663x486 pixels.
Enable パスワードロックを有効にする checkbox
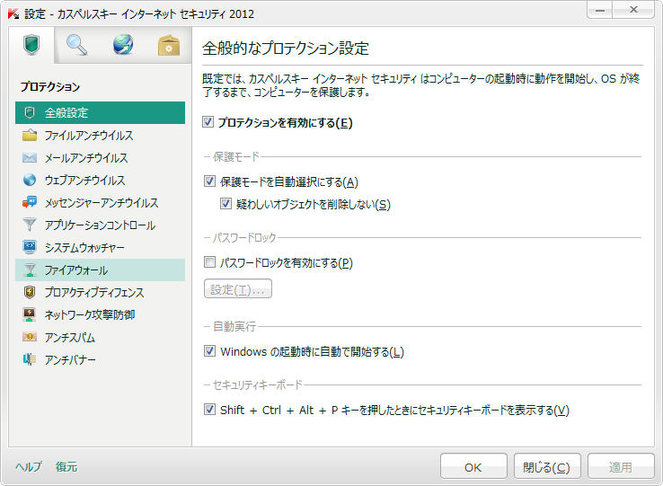point(209,263)
